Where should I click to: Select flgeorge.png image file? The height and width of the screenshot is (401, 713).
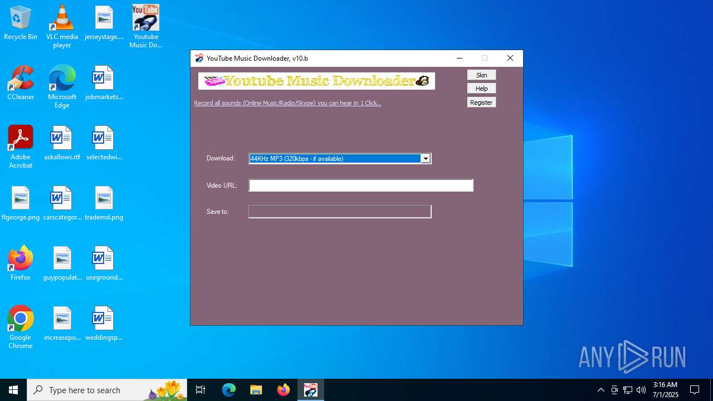point(21,203)
